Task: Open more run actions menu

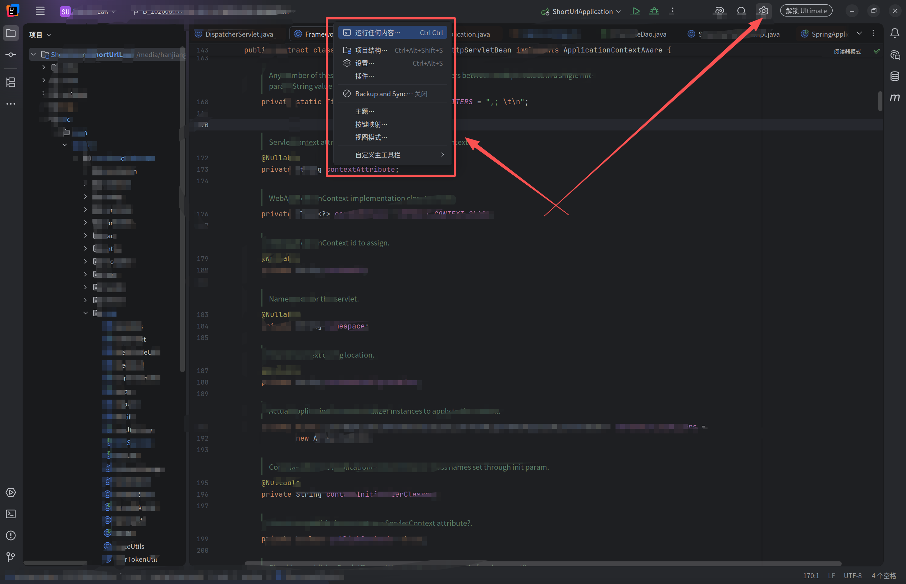Action: [x=672, y=11]
